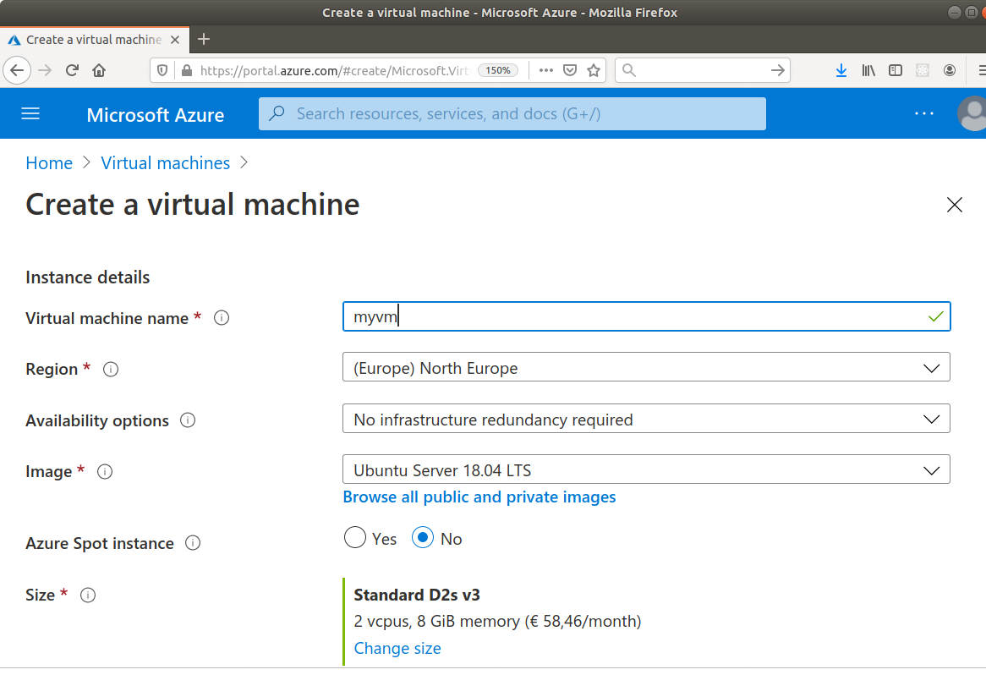The height and width of the screenshot is (686, 986).
Task: Submit search with go arrow
Action: click(x=778, y=70)
